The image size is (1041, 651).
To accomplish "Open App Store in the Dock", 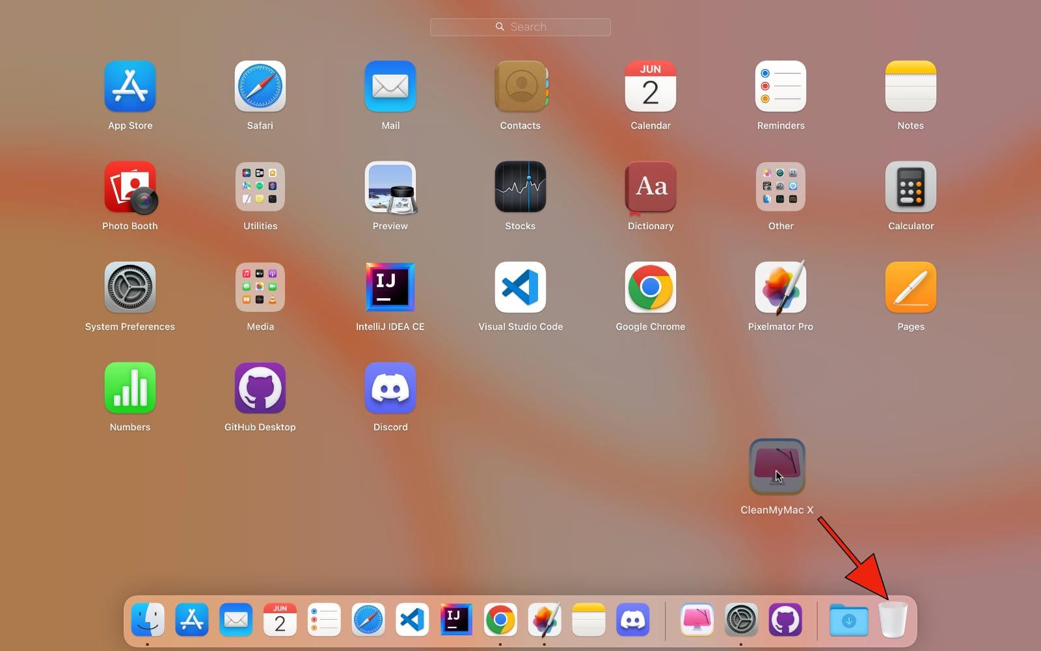I will point(192,619).
